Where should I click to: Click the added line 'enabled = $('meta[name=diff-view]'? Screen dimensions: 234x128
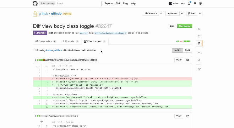click(112, 82)
